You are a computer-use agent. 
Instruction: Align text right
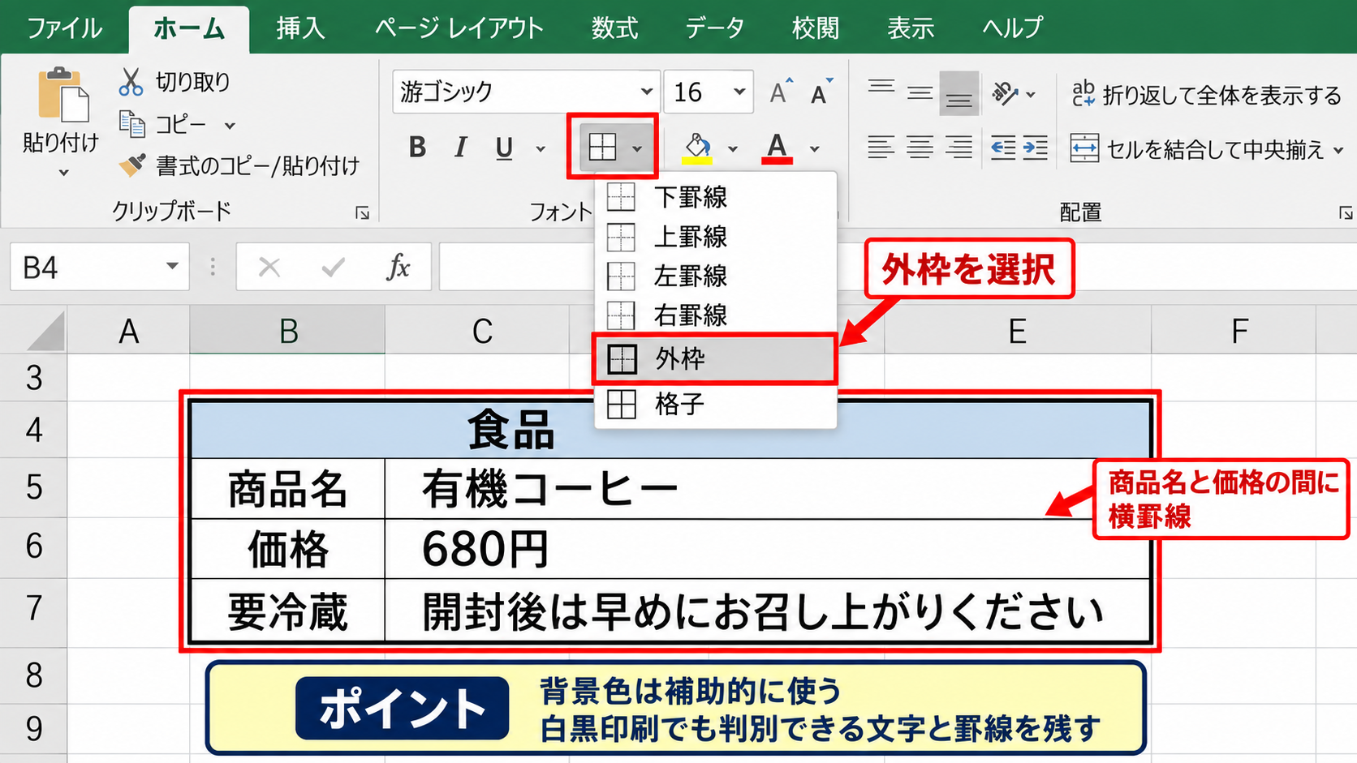959,148
